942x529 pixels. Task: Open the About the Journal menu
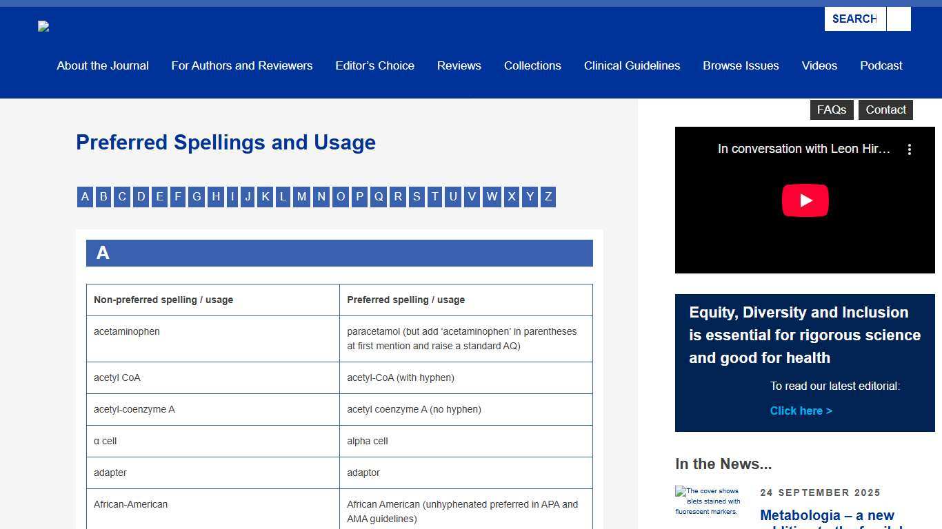click(103, 66)
